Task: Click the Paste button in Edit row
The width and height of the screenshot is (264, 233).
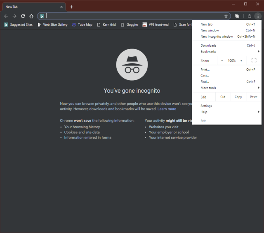Action: pos(254,97)
